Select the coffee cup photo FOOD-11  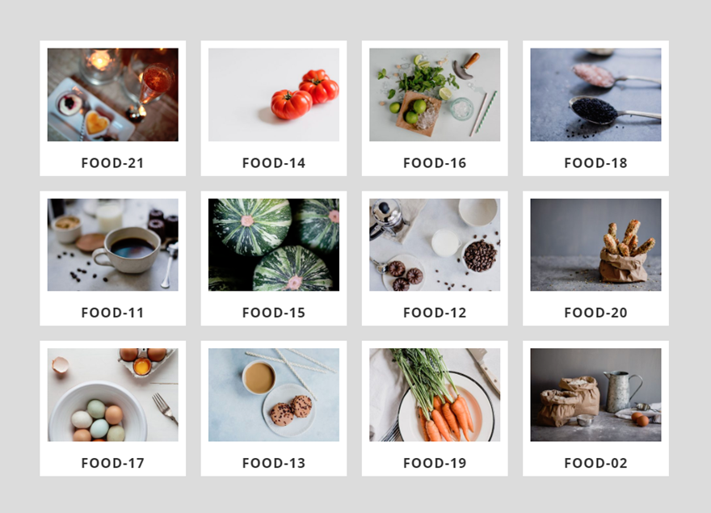113,245
